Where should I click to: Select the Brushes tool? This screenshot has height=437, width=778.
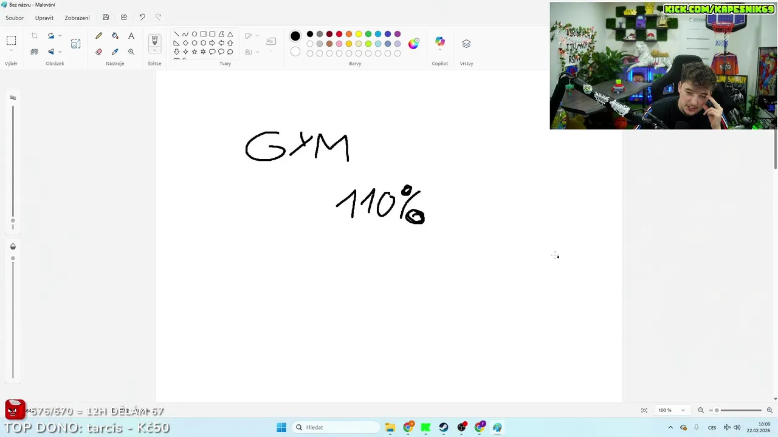click(154, 40)
